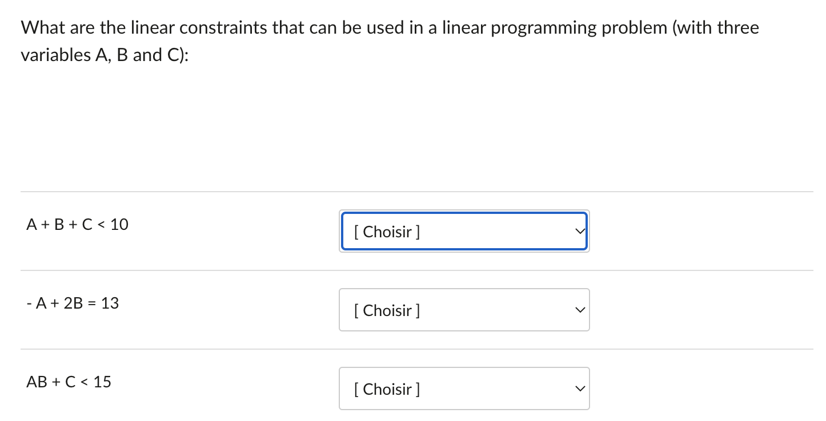Select the constraint text AB + C < 15
The image size is (826, 421).
click(69, 382)
